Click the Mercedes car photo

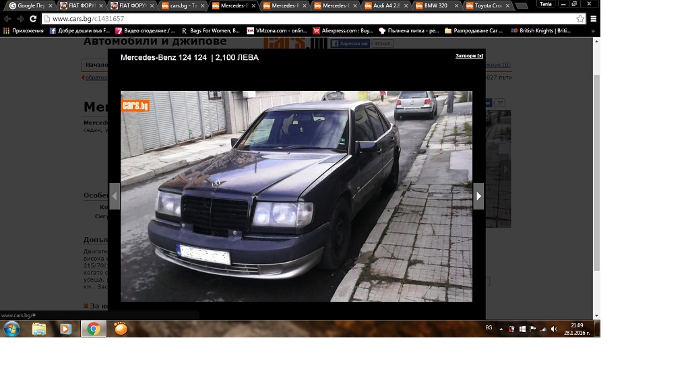296,196
